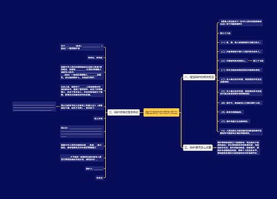Select node with blank lines at far left
This screenshot has height=199, width=277.
pyautogui.click(x=34, y=107)
